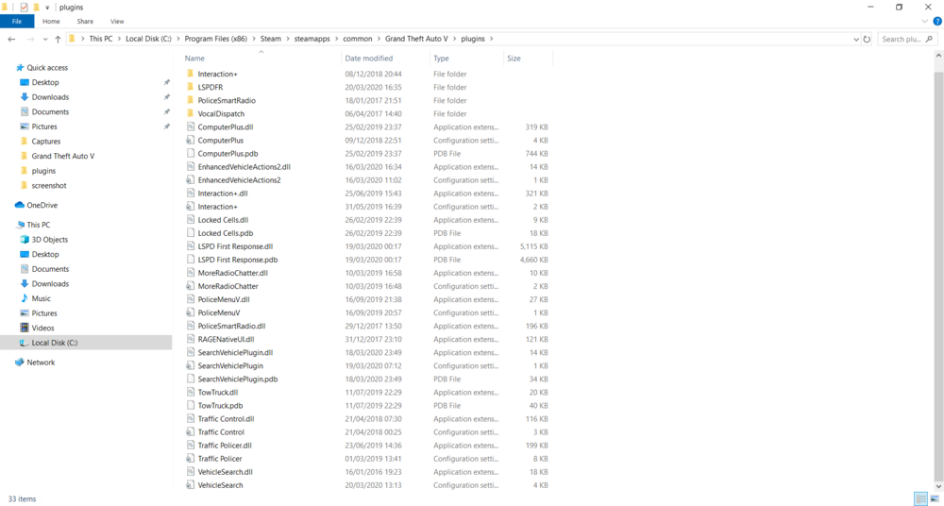Screen dimensions: 944x506
Task: Click the vertical scrollbar down arrow
Action: click(938, 485)
